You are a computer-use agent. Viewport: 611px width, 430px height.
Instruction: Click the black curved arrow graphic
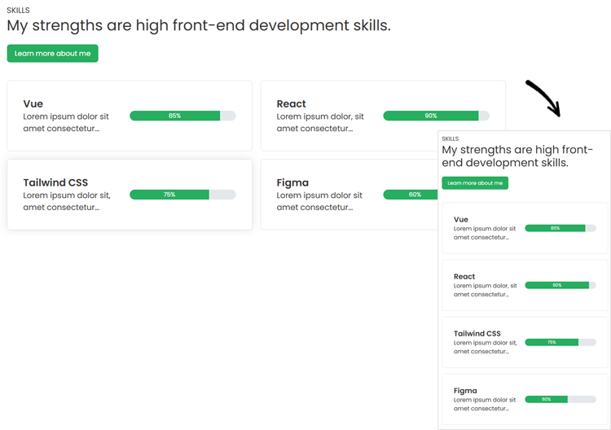click(x=543, y=99)
